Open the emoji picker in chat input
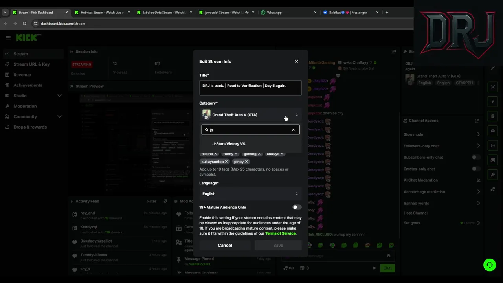Viewport: 503px width, 283px height. click(x=389, y=256)
